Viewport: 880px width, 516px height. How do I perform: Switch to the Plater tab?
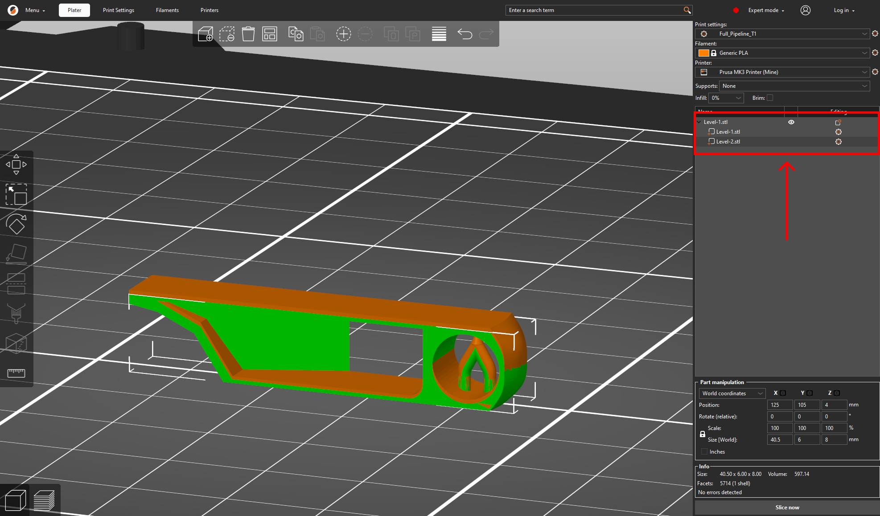(x=74, y=10)
